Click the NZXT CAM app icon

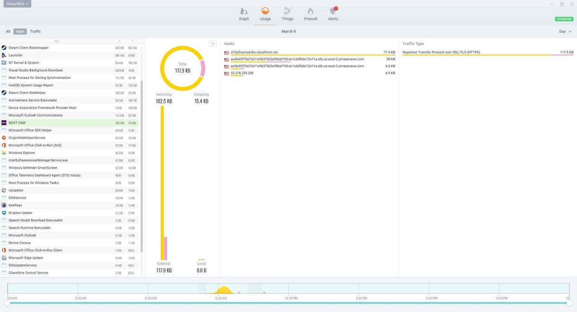[4, 123]
